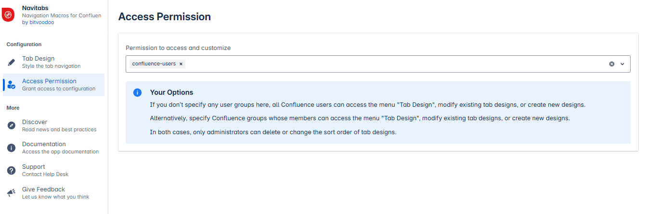Click the Documentation info icon
This screenshot has width=646, height=214.
[12, 148]
